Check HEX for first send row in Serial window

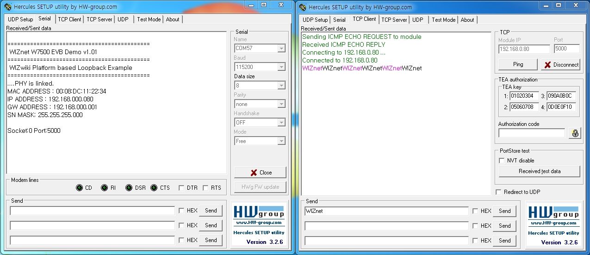click(181, 211)
